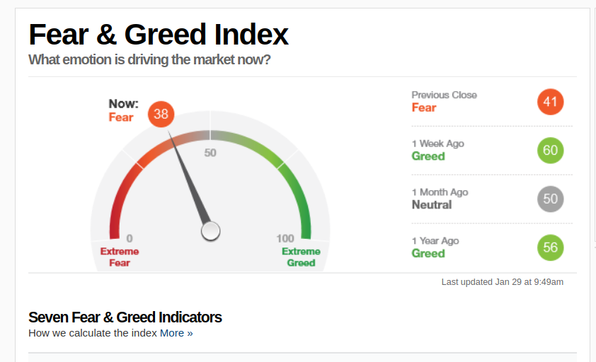Viewport: 596px width, 362px height.
Task: Click the 1 Week Ago Greed label
Action: [428, 156]
